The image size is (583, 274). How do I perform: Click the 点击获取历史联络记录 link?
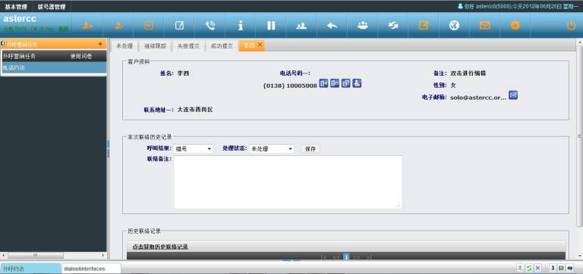(160, 247)
